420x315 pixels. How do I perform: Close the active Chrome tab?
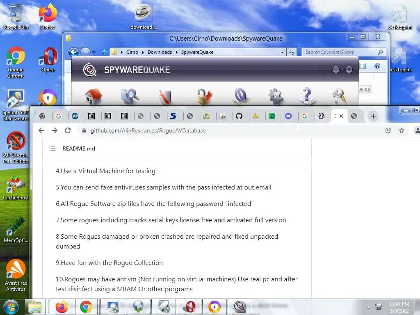[341, 116]
